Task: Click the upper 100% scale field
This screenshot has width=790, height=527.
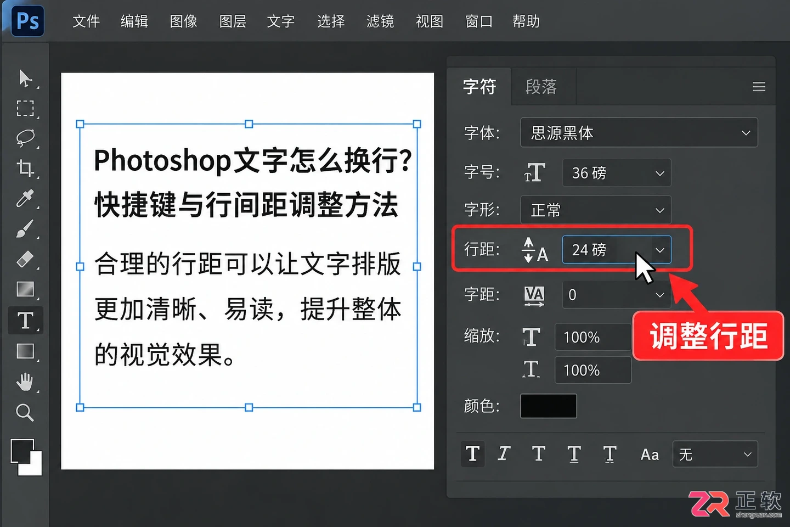Action: [593, 337]
